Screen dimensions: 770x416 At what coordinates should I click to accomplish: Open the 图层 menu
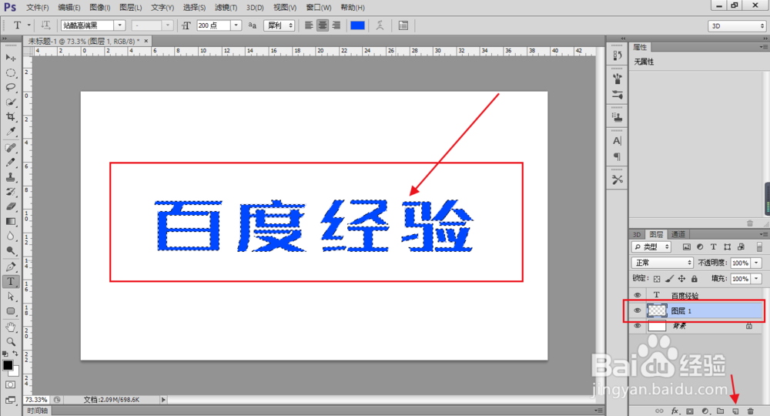pos(130,8)
